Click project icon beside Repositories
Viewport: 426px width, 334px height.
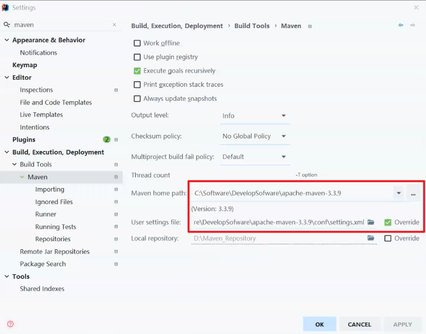coord(116,239)
